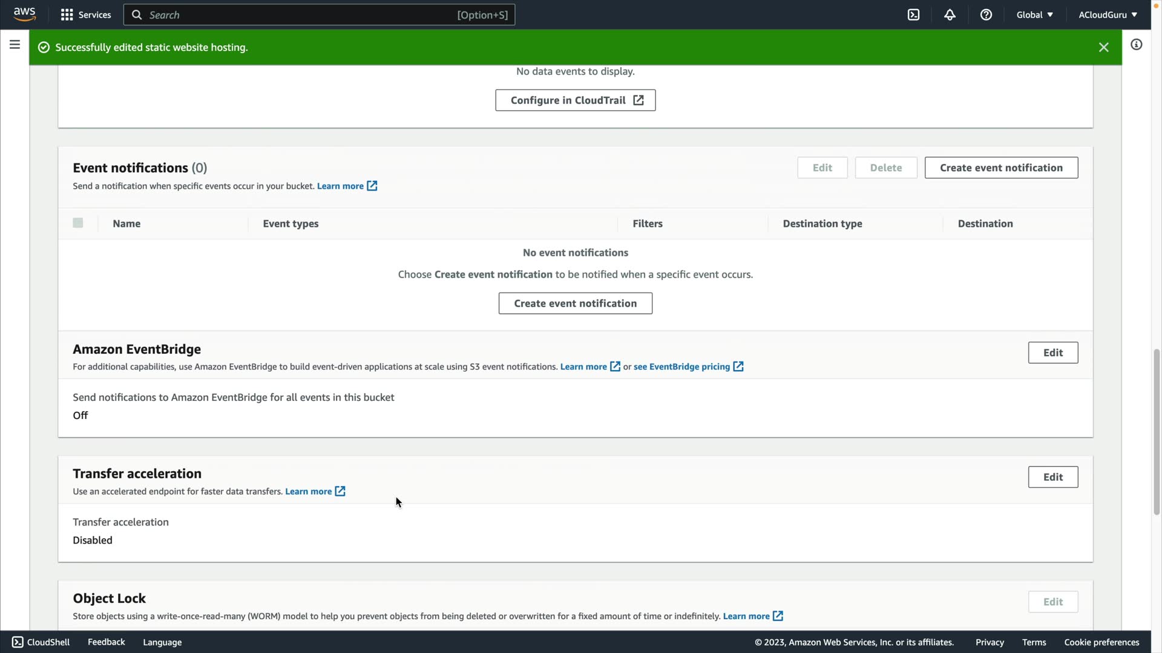Viewport: 1162px width, 653px height.
Task: Open the help question mark menu
Action: click(986, 15)
